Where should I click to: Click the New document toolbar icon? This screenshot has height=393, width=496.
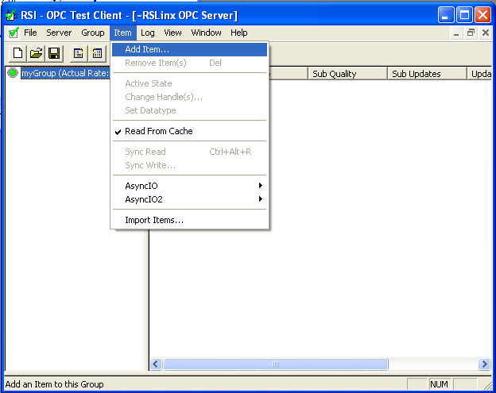click(x=17, y=53)
